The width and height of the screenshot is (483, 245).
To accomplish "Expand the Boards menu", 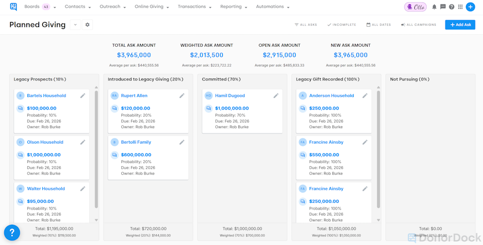I will point(40,7).
